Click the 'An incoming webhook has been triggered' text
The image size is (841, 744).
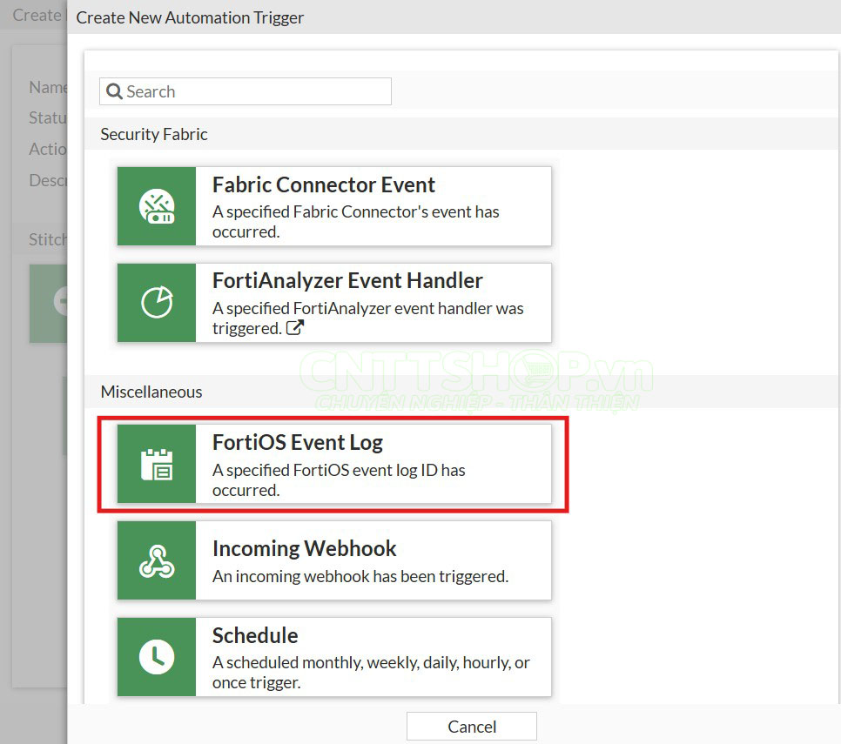point(360,576)
